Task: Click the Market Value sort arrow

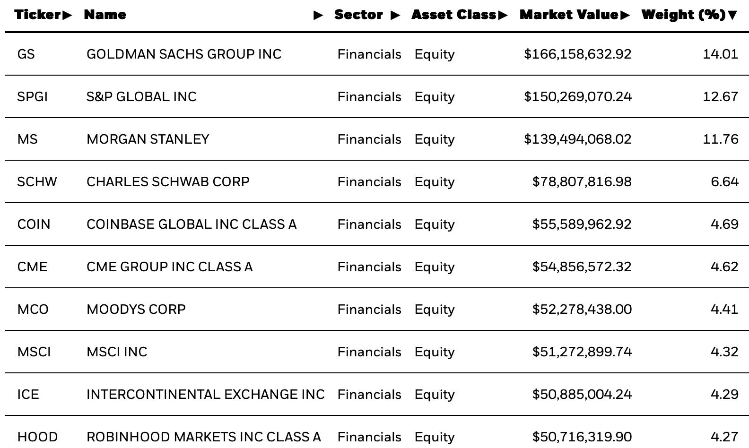Action: (x=625, y=15)
